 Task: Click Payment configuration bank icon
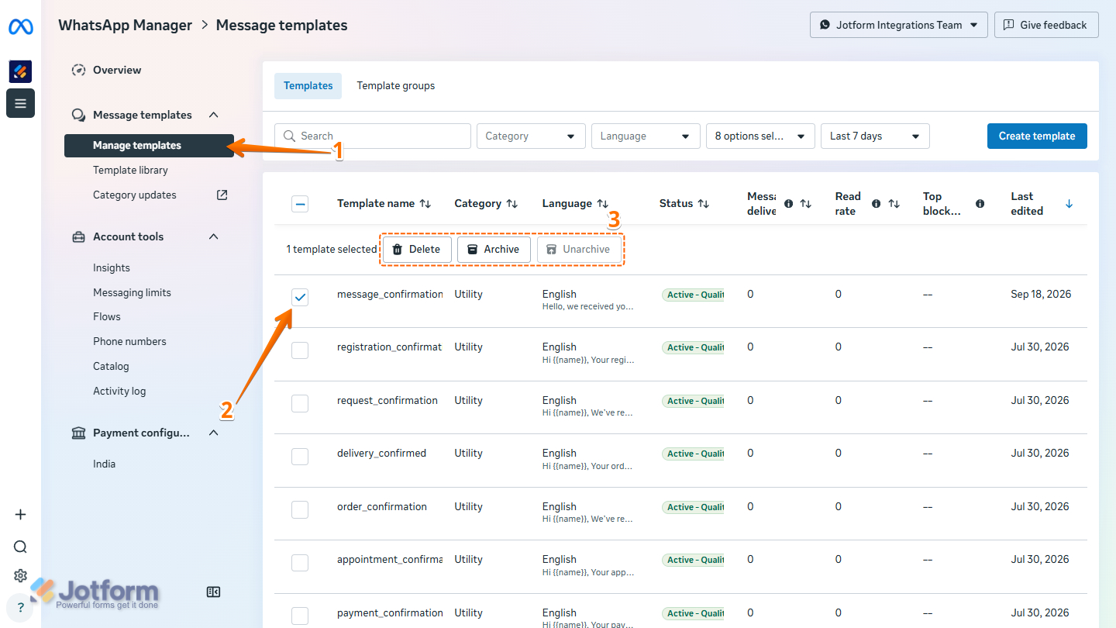pyautogui.click(x=78, y=433)
